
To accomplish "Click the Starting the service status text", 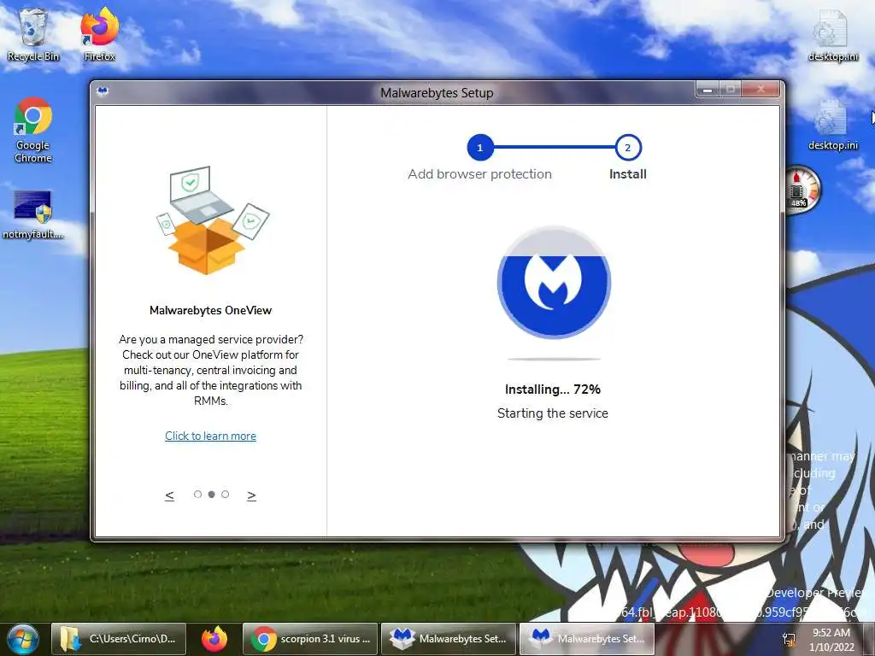I will point(553,413).
